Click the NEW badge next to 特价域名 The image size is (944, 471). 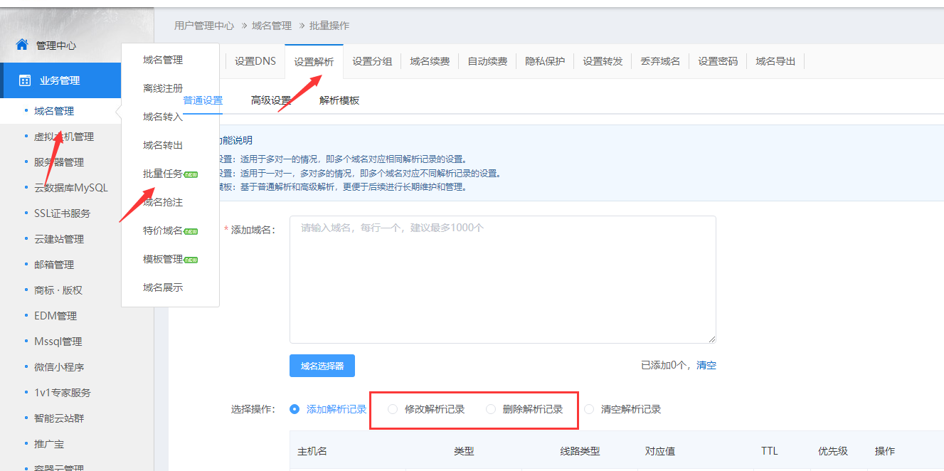191,231
